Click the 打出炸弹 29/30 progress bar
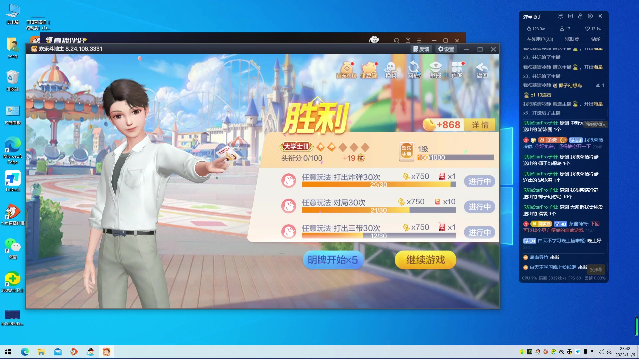The width and height of the screenshot is (639, 359). click(378, 185)
